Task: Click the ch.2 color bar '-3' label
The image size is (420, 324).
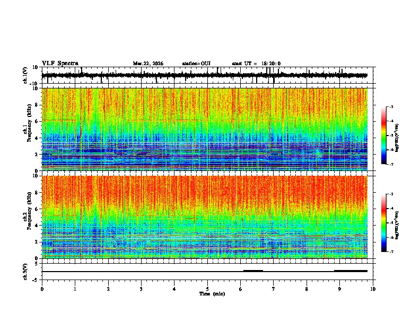Action: click(391, 194)
